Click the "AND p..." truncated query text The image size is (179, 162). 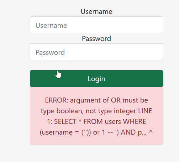(x=133, y=132)
